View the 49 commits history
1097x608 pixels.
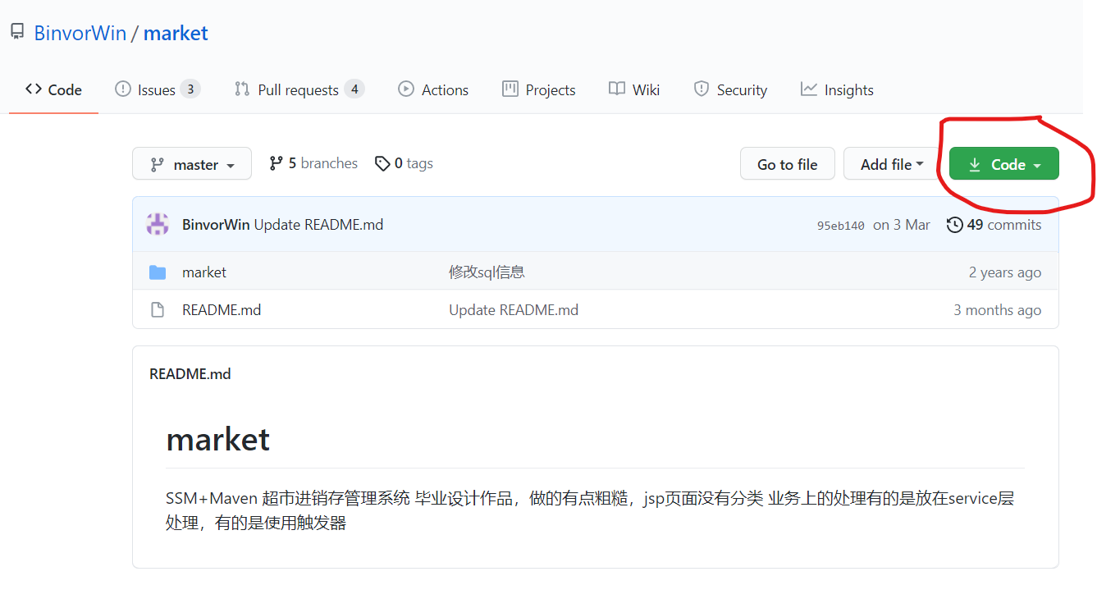[994, 224]
